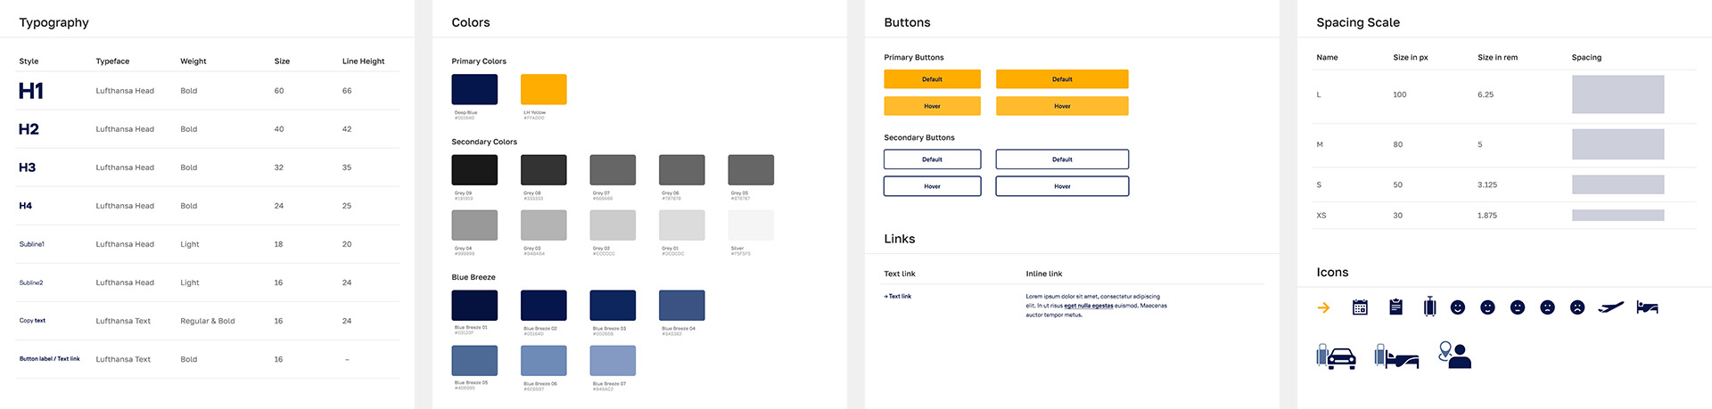Image resolution: width=1712 pixels, height=409 pixels.
Task: Click the H2 style sample
Action: pyautogui.click(x=29, y=129)
